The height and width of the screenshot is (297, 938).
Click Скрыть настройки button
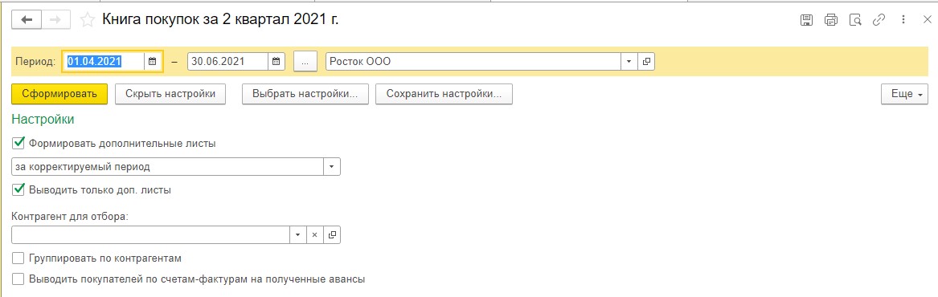click(x=170, y=94)
